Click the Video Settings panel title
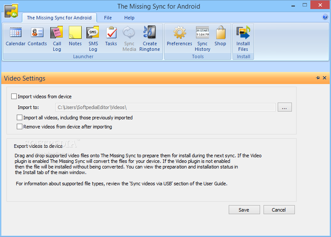The height and width of the screenshot is (237, 331). [25, 78]
